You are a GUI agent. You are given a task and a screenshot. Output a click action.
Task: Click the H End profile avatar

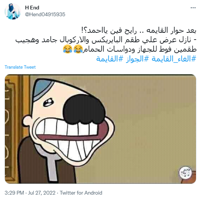(x=13, y=11)
